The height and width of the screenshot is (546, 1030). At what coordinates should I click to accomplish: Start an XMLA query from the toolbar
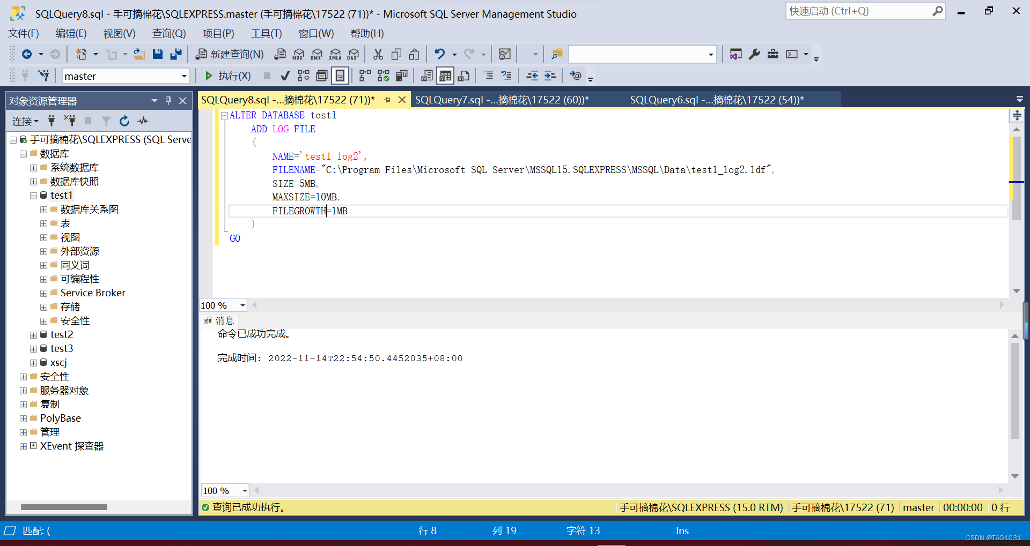(x=335, y=54)
